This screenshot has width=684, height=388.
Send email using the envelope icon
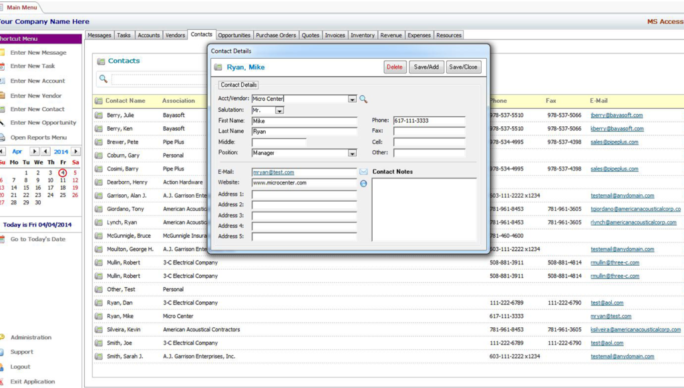click(363, 172)
